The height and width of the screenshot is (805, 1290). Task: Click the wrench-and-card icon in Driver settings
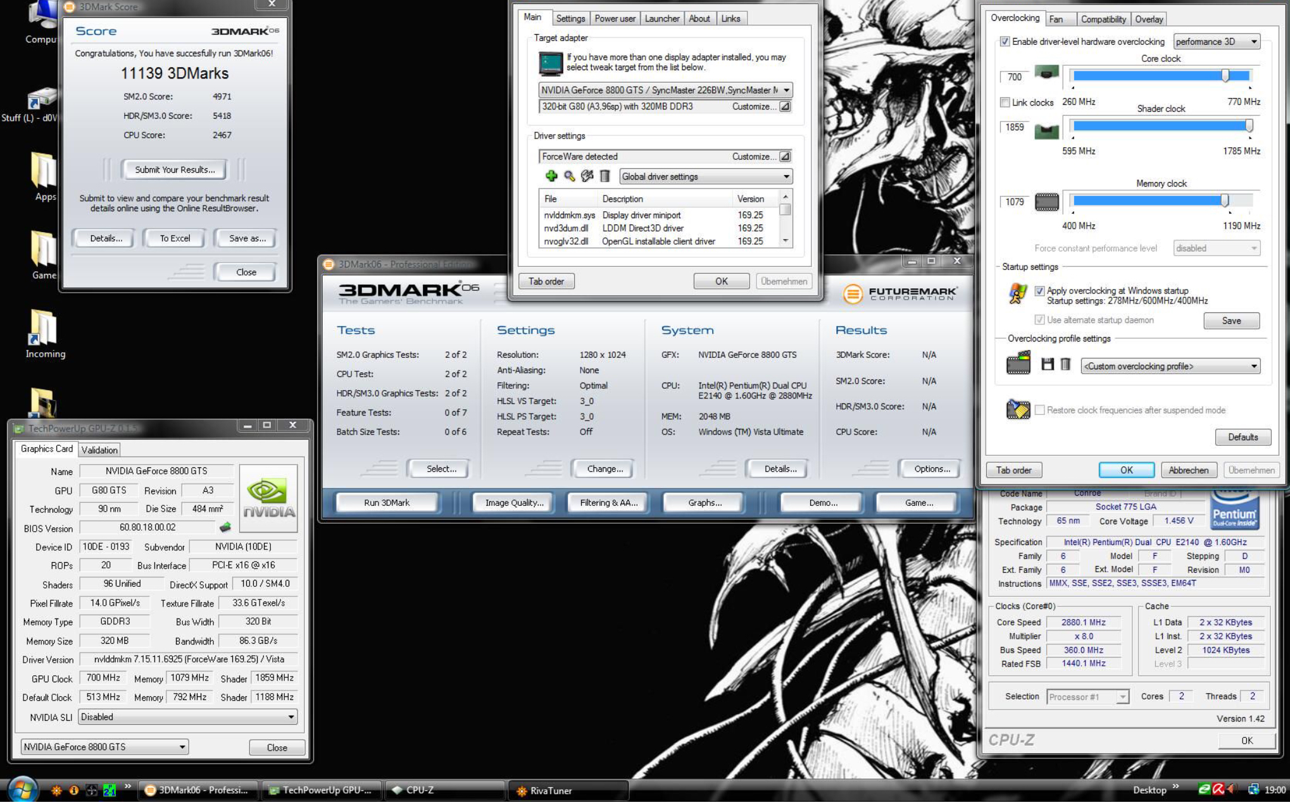point(587,176)
